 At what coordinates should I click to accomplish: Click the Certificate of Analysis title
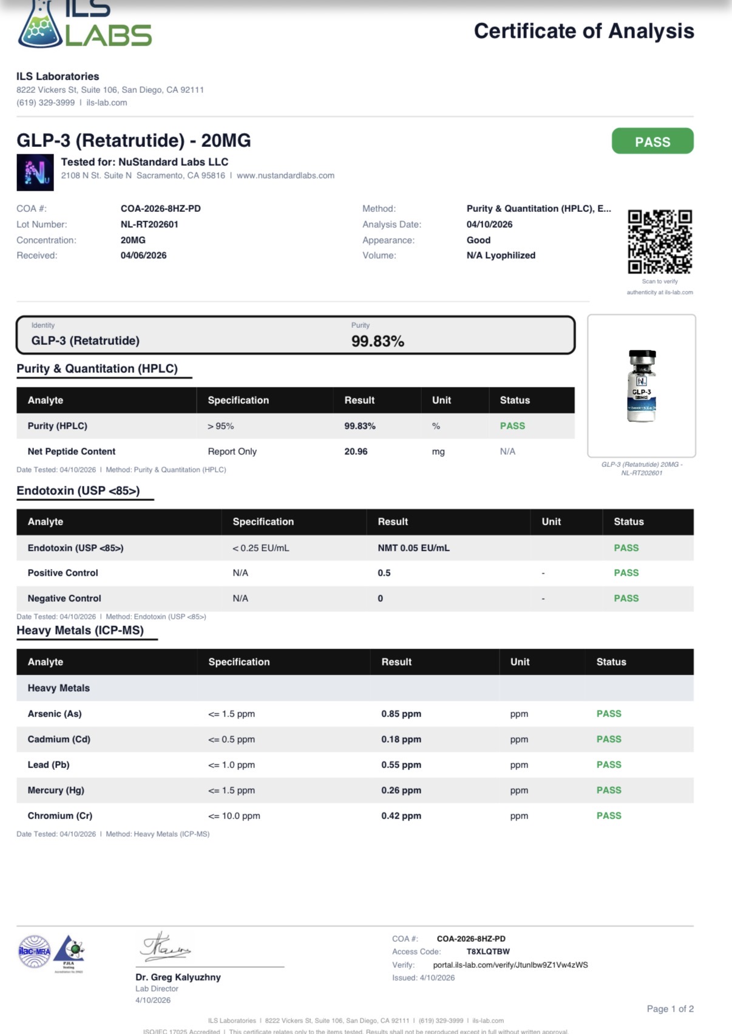[x=584, y=31]
